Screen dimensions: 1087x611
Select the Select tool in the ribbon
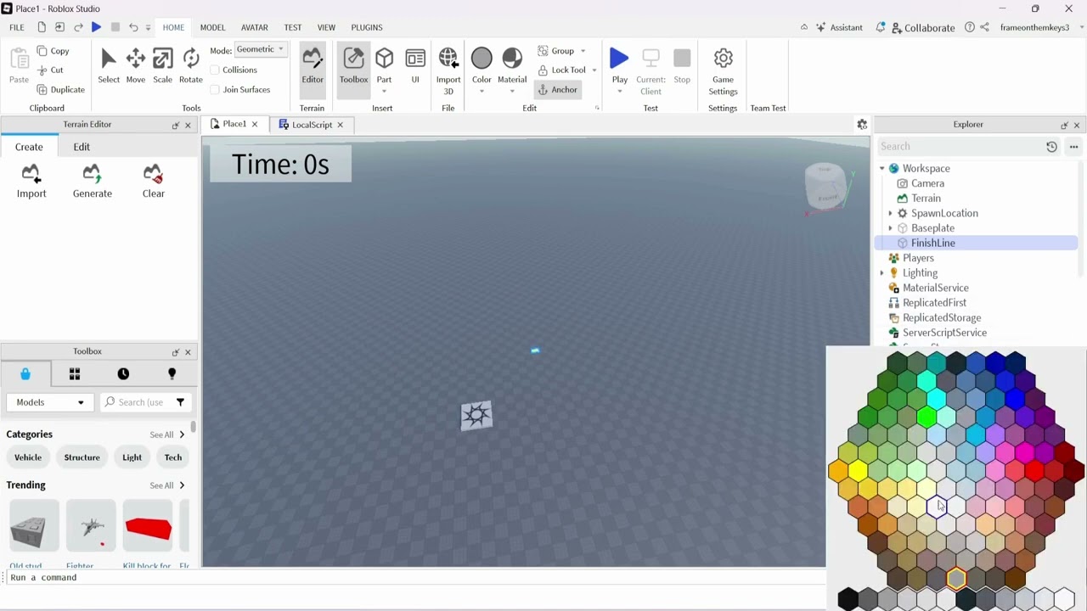tap(109, 66)
